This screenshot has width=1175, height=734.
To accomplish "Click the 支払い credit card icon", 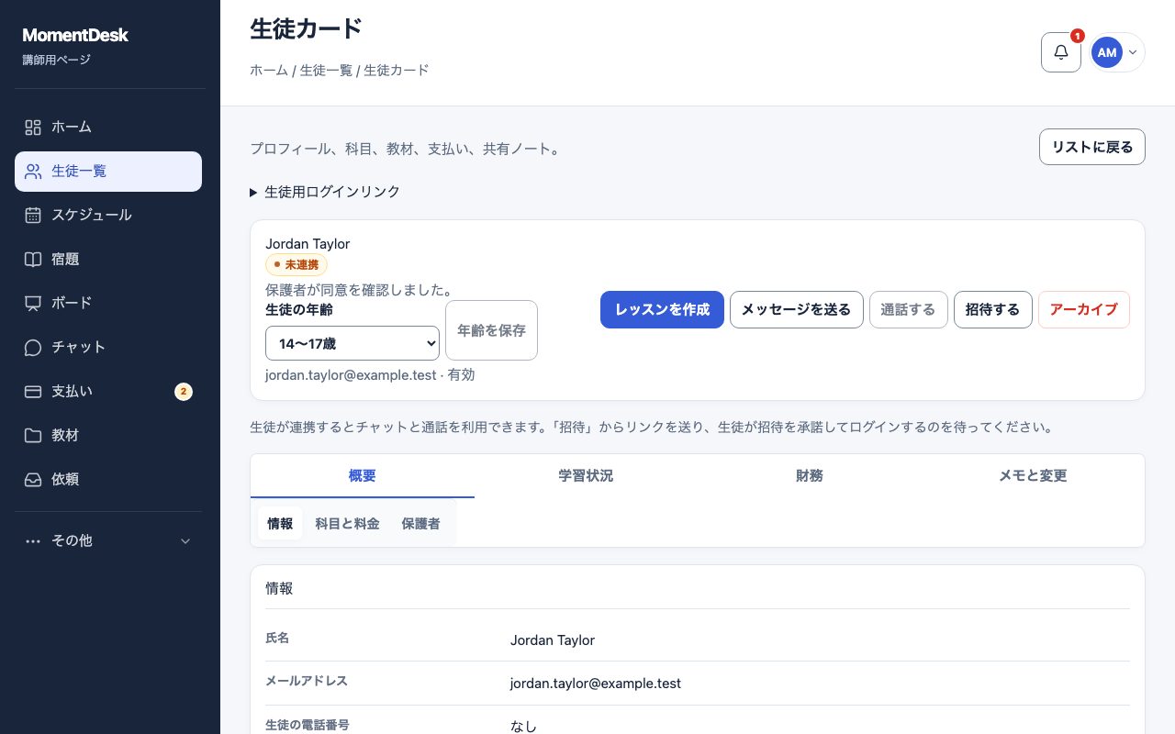I will pyautogui.click(x=33, y=392).
